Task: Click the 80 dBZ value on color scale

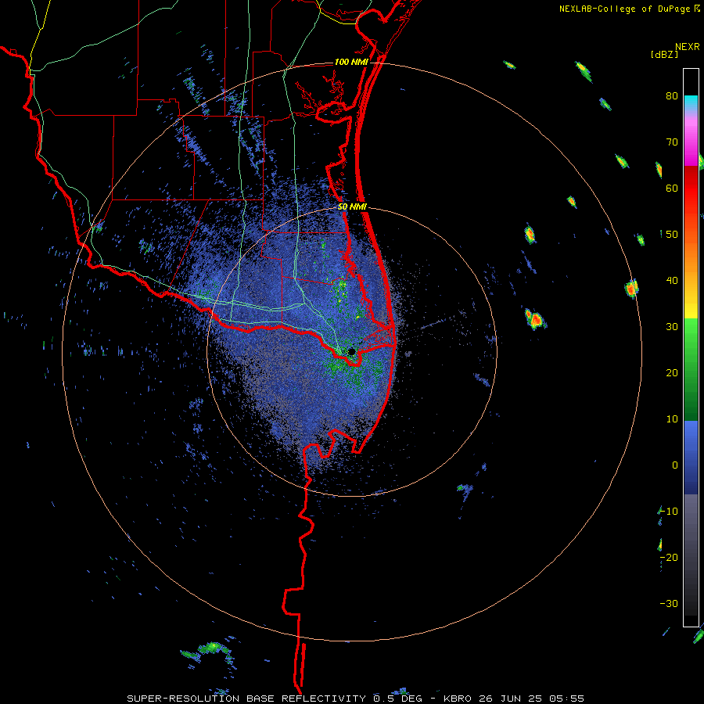Action: coord(672,96)
